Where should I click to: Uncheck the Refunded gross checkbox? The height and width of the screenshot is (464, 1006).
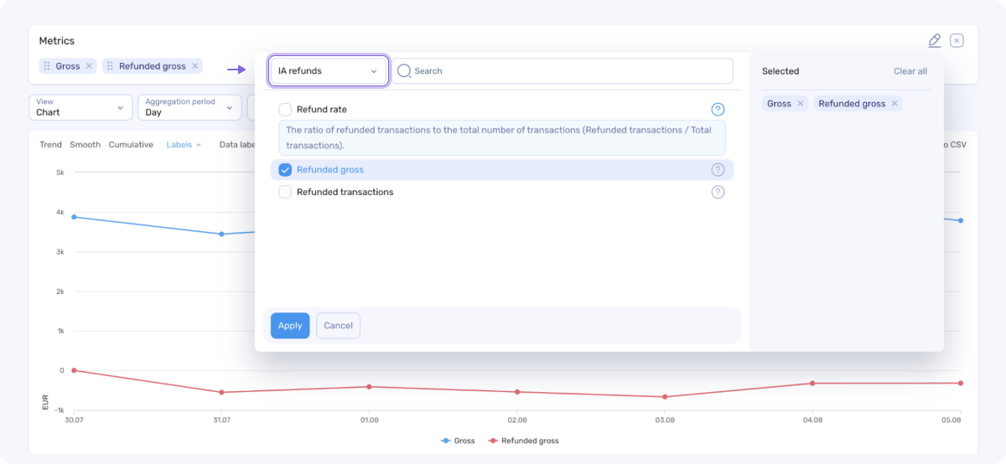click(285, 170)
